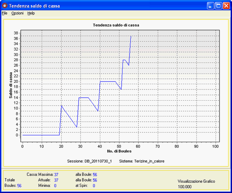Open the Help menu

[x=31, y=13]
